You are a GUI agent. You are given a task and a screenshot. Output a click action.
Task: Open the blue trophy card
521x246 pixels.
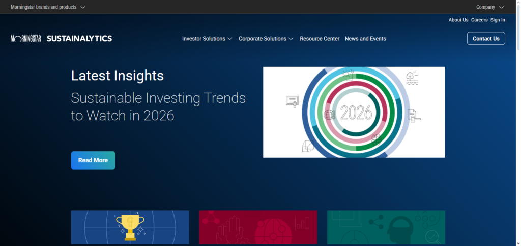(x=130, y=227)
